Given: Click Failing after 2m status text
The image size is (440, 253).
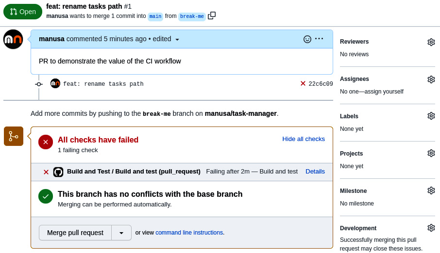Looking at the screenshot, I should click(x=228, y=172).
